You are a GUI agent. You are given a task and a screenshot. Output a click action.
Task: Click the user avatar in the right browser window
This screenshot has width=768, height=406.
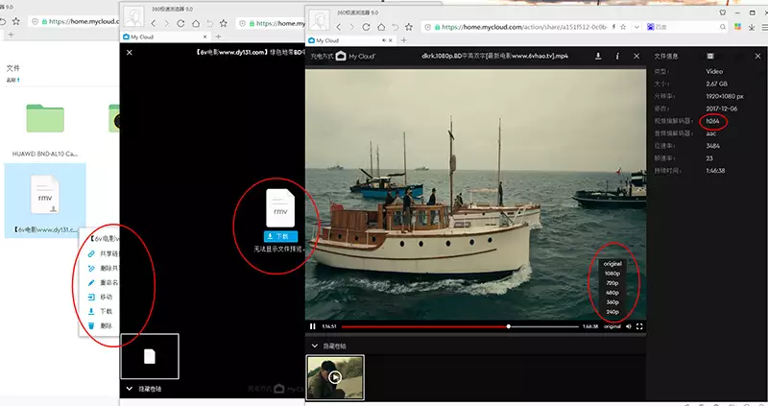(320, 19)
